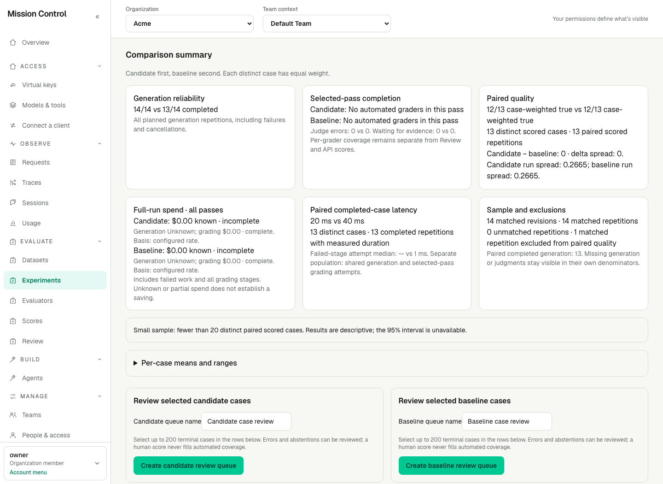This screenshot has width=663, height=484.
Task: Open the Organization dropdown showing Acme
Action: (190, 24)
